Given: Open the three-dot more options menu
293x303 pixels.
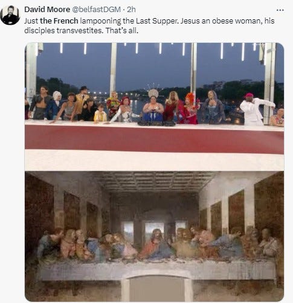Looking at the screenshot, I should [x=280, y=10].
